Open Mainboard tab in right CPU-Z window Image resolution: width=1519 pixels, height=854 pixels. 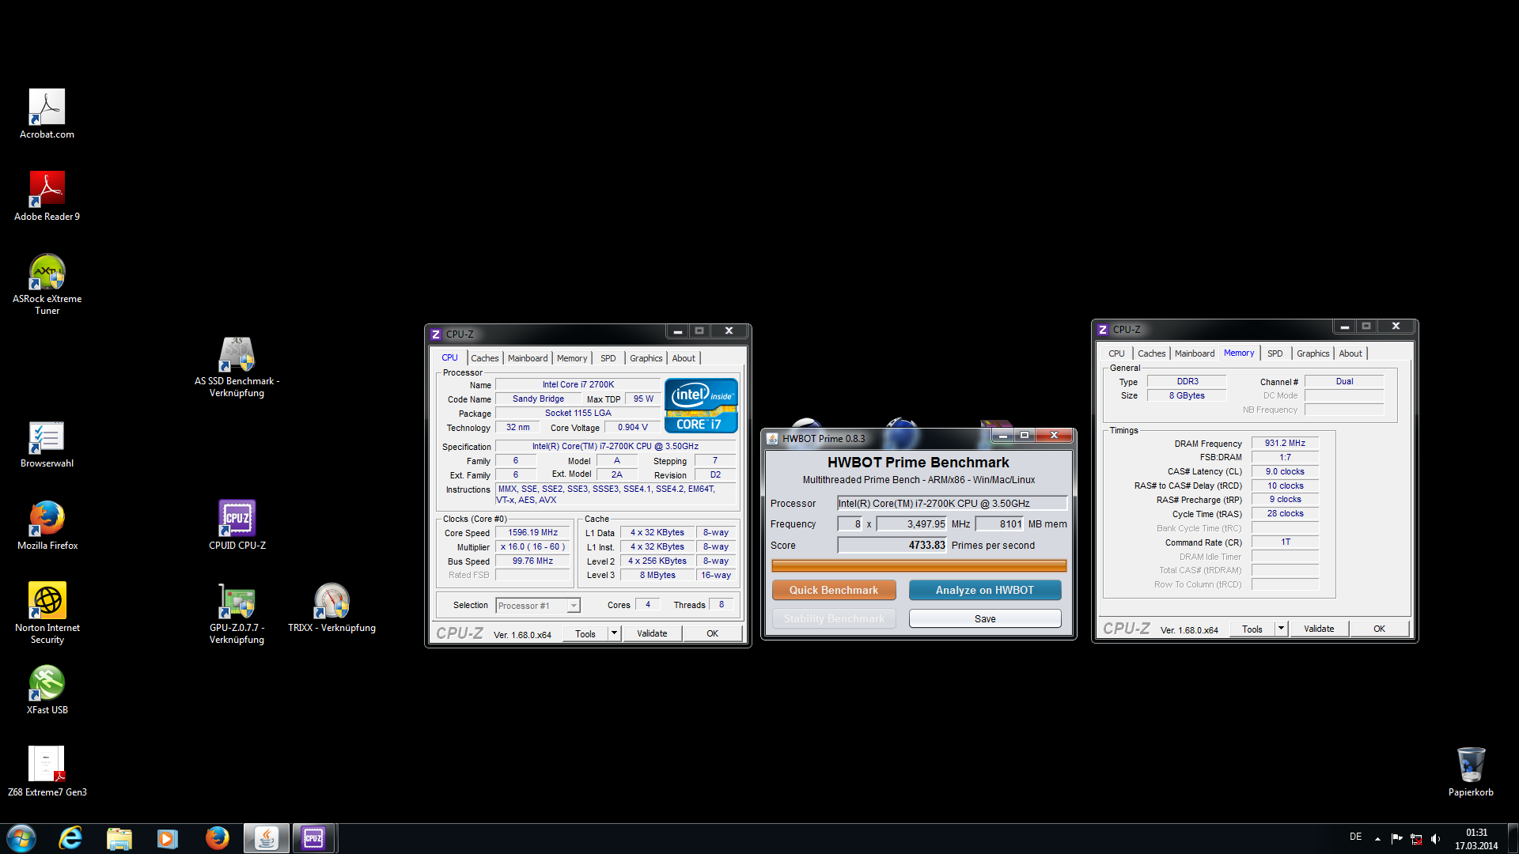point(1195,353)
